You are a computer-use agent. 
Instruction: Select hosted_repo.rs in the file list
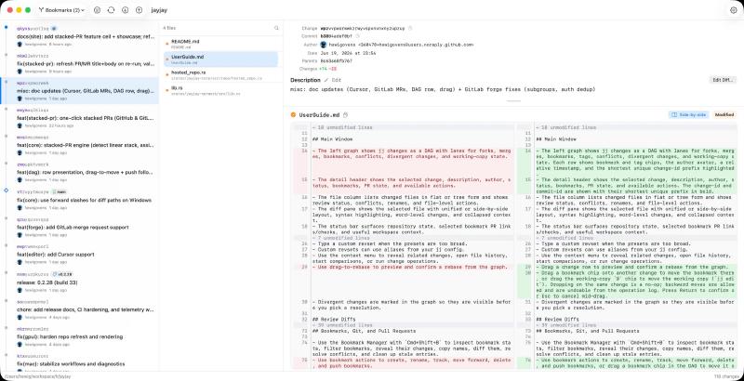(220, 74)
